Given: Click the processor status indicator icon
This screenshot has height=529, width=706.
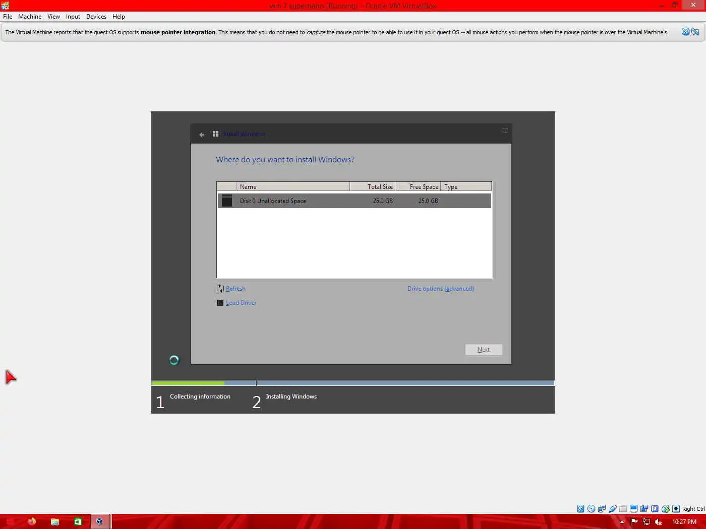Looking at the screenshot, I should (x=655, y=509).
